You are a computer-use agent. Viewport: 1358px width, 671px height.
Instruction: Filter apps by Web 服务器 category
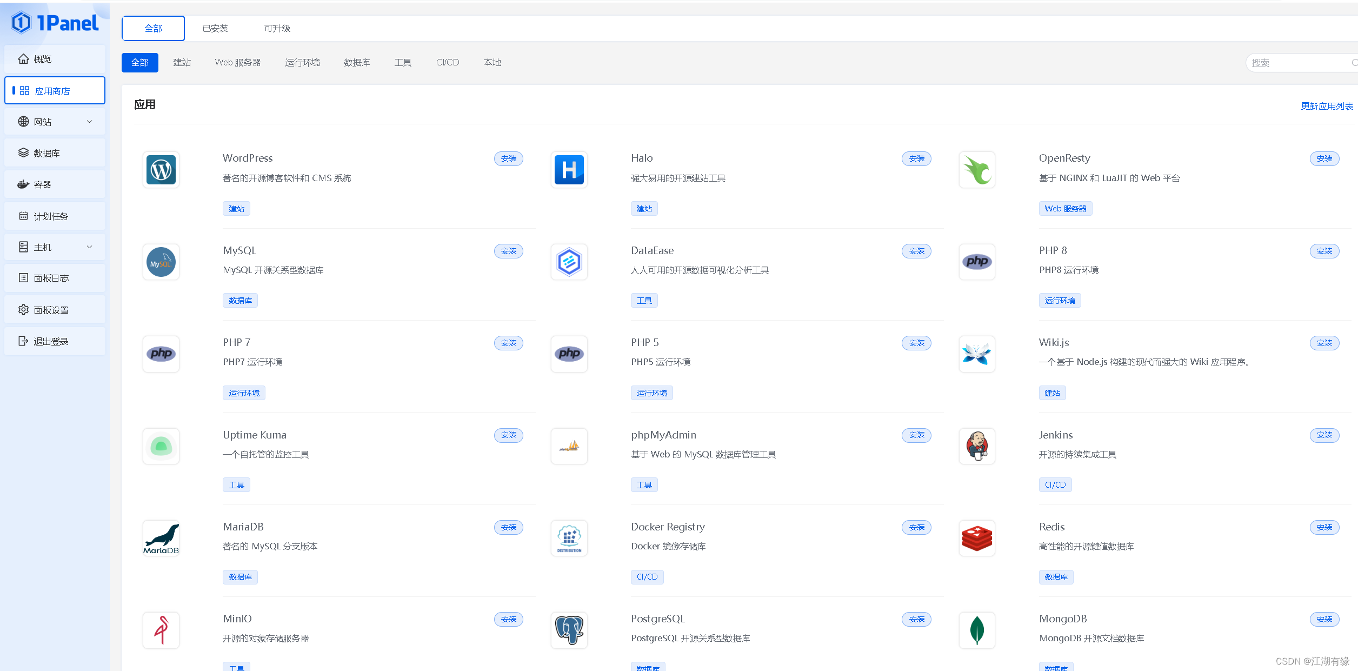(238, 63)
